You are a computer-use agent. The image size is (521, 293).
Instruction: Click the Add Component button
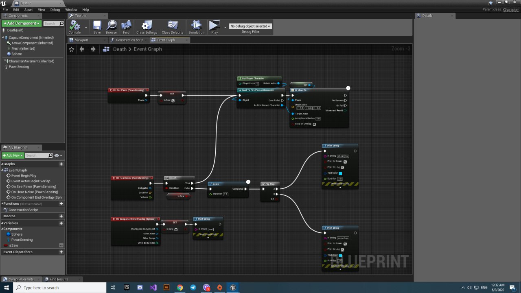click(x=22, y=24)
